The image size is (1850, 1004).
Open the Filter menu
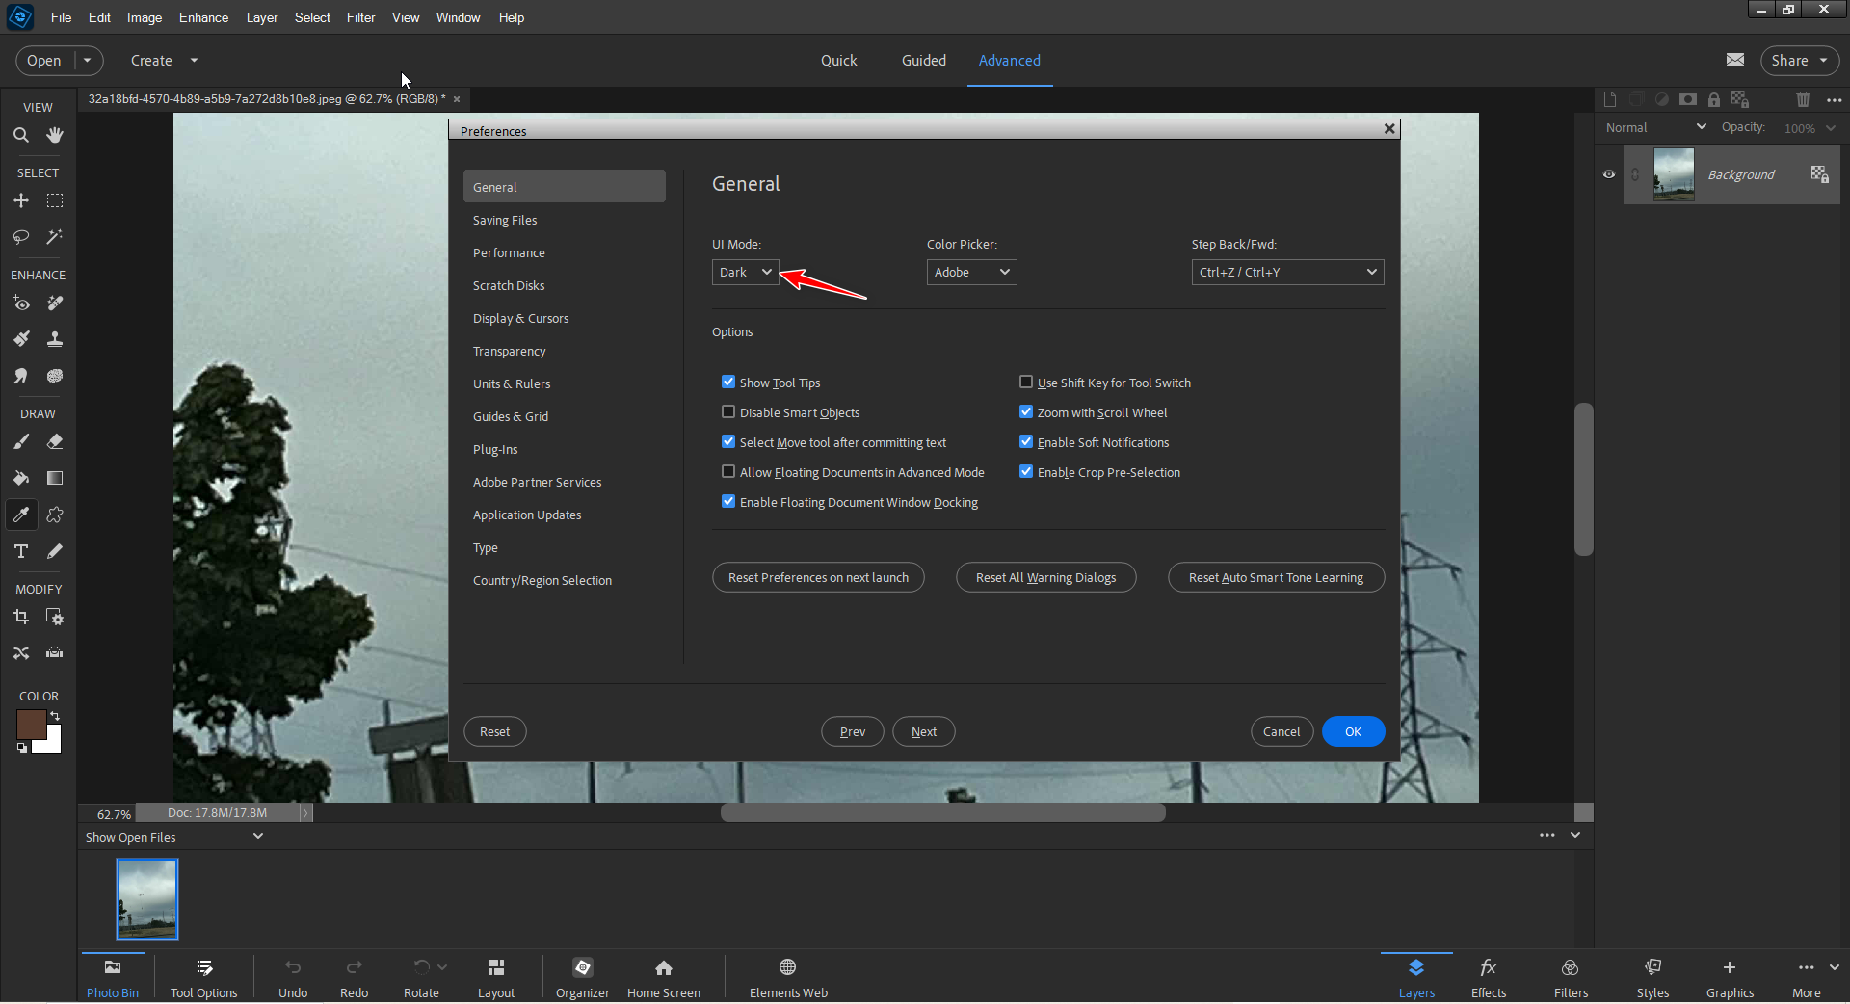click(x=360, y=17)
